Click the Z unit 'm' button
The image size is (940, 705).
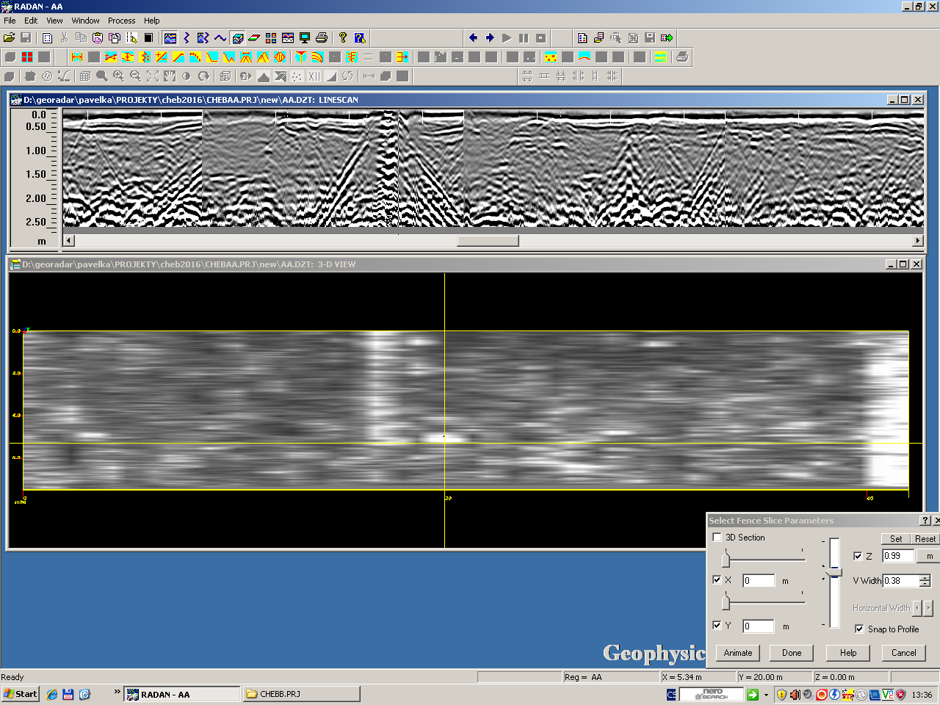click(929, 556)
